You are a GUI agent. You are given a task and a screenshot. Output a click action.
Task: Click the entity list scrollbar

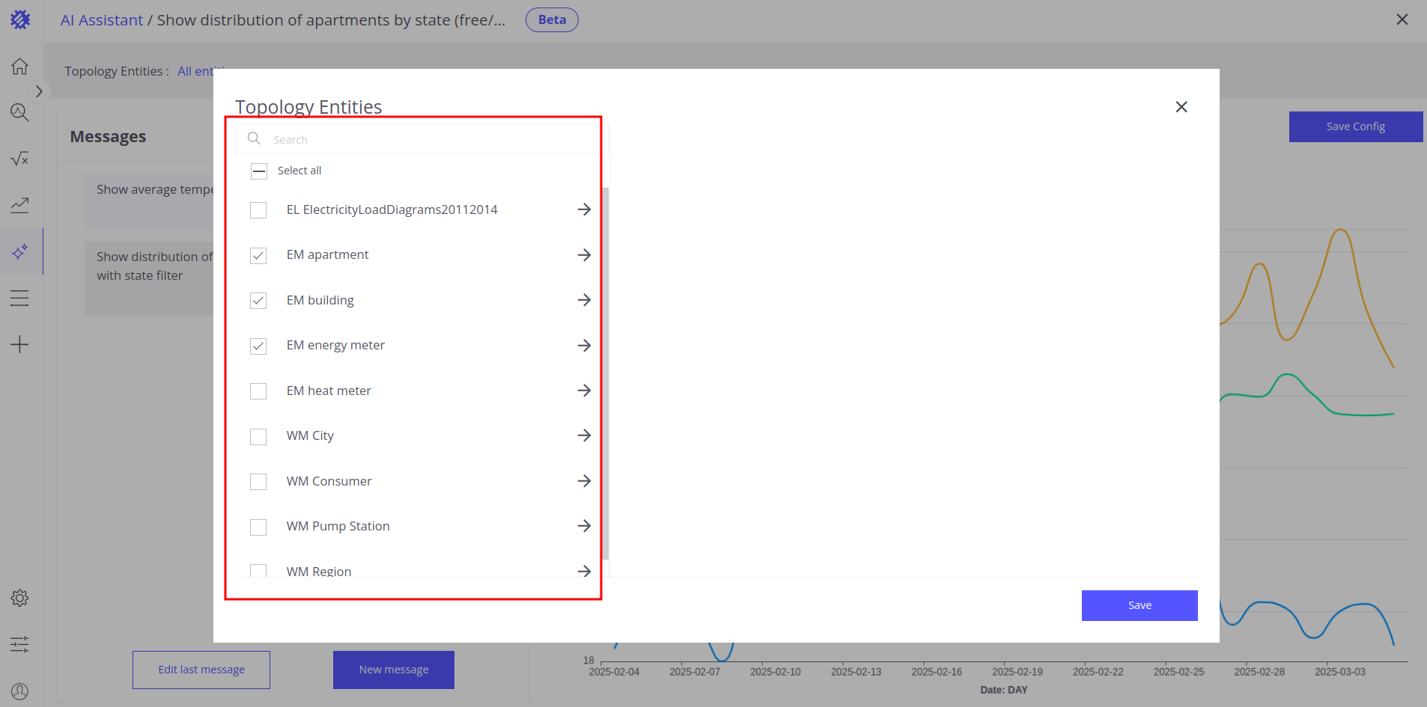tap(606, 374)
